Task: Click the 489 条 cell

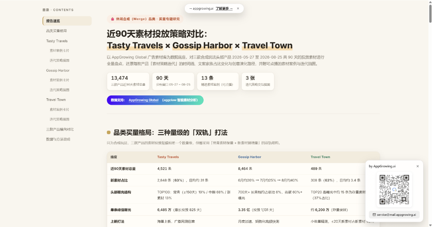Action: (x=316, y=169)
